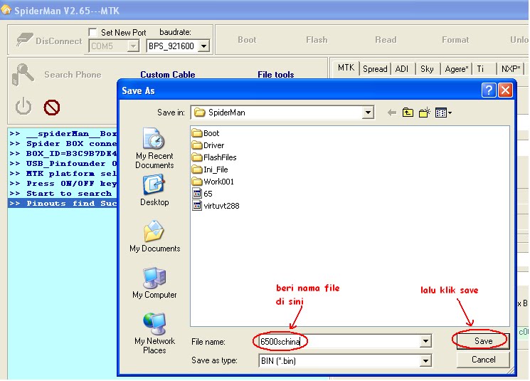This screenshot has width=530, height=381.
Task: Click the Cancel button
Action: pos(483,360)
